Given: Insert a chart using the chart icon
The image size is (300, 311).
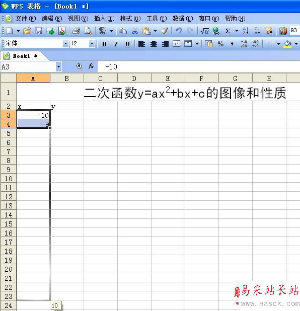Looking at the screenshot, I should point(283,31).
